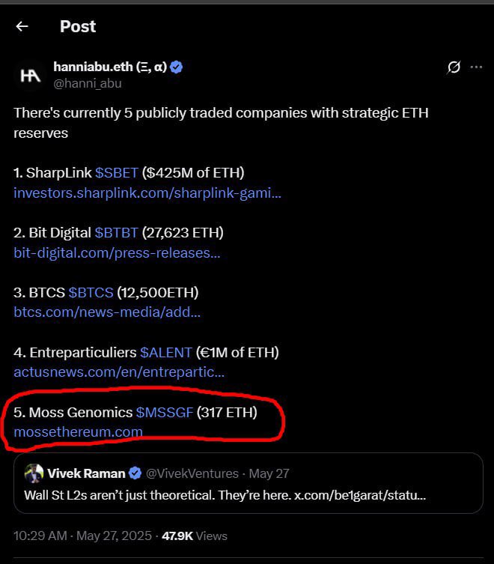This screenshot has height=564, width=494.
Task: Click Vivek Raman's avatar in quoted post
Action: 34,473
